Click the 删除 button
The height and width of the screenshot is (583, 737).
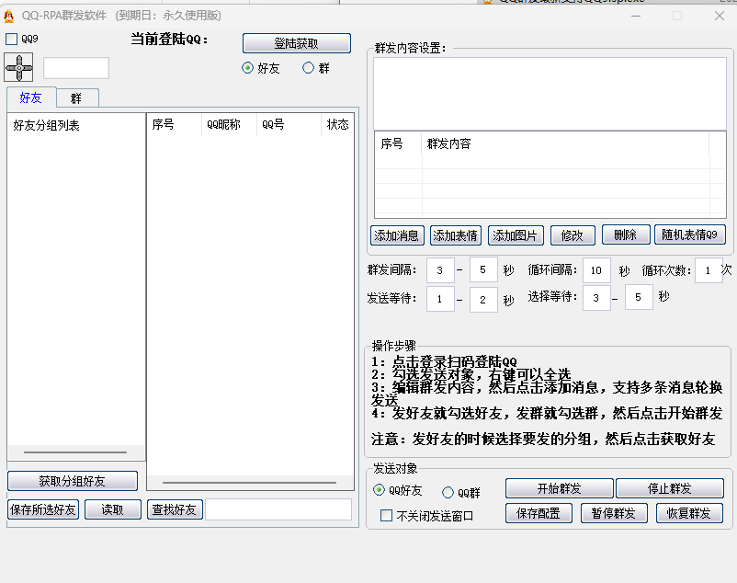click(x=626, y=234)
